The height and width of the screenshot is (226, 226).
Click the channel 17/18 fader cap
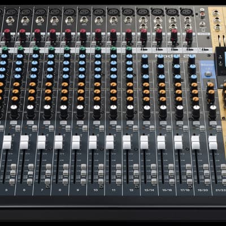coord(178,142)
